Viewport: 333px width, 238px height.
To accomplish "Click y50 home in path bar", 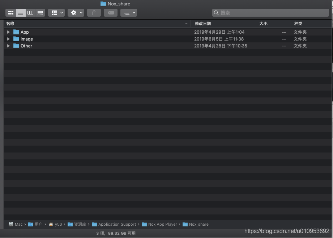I will tap(55, 224).
